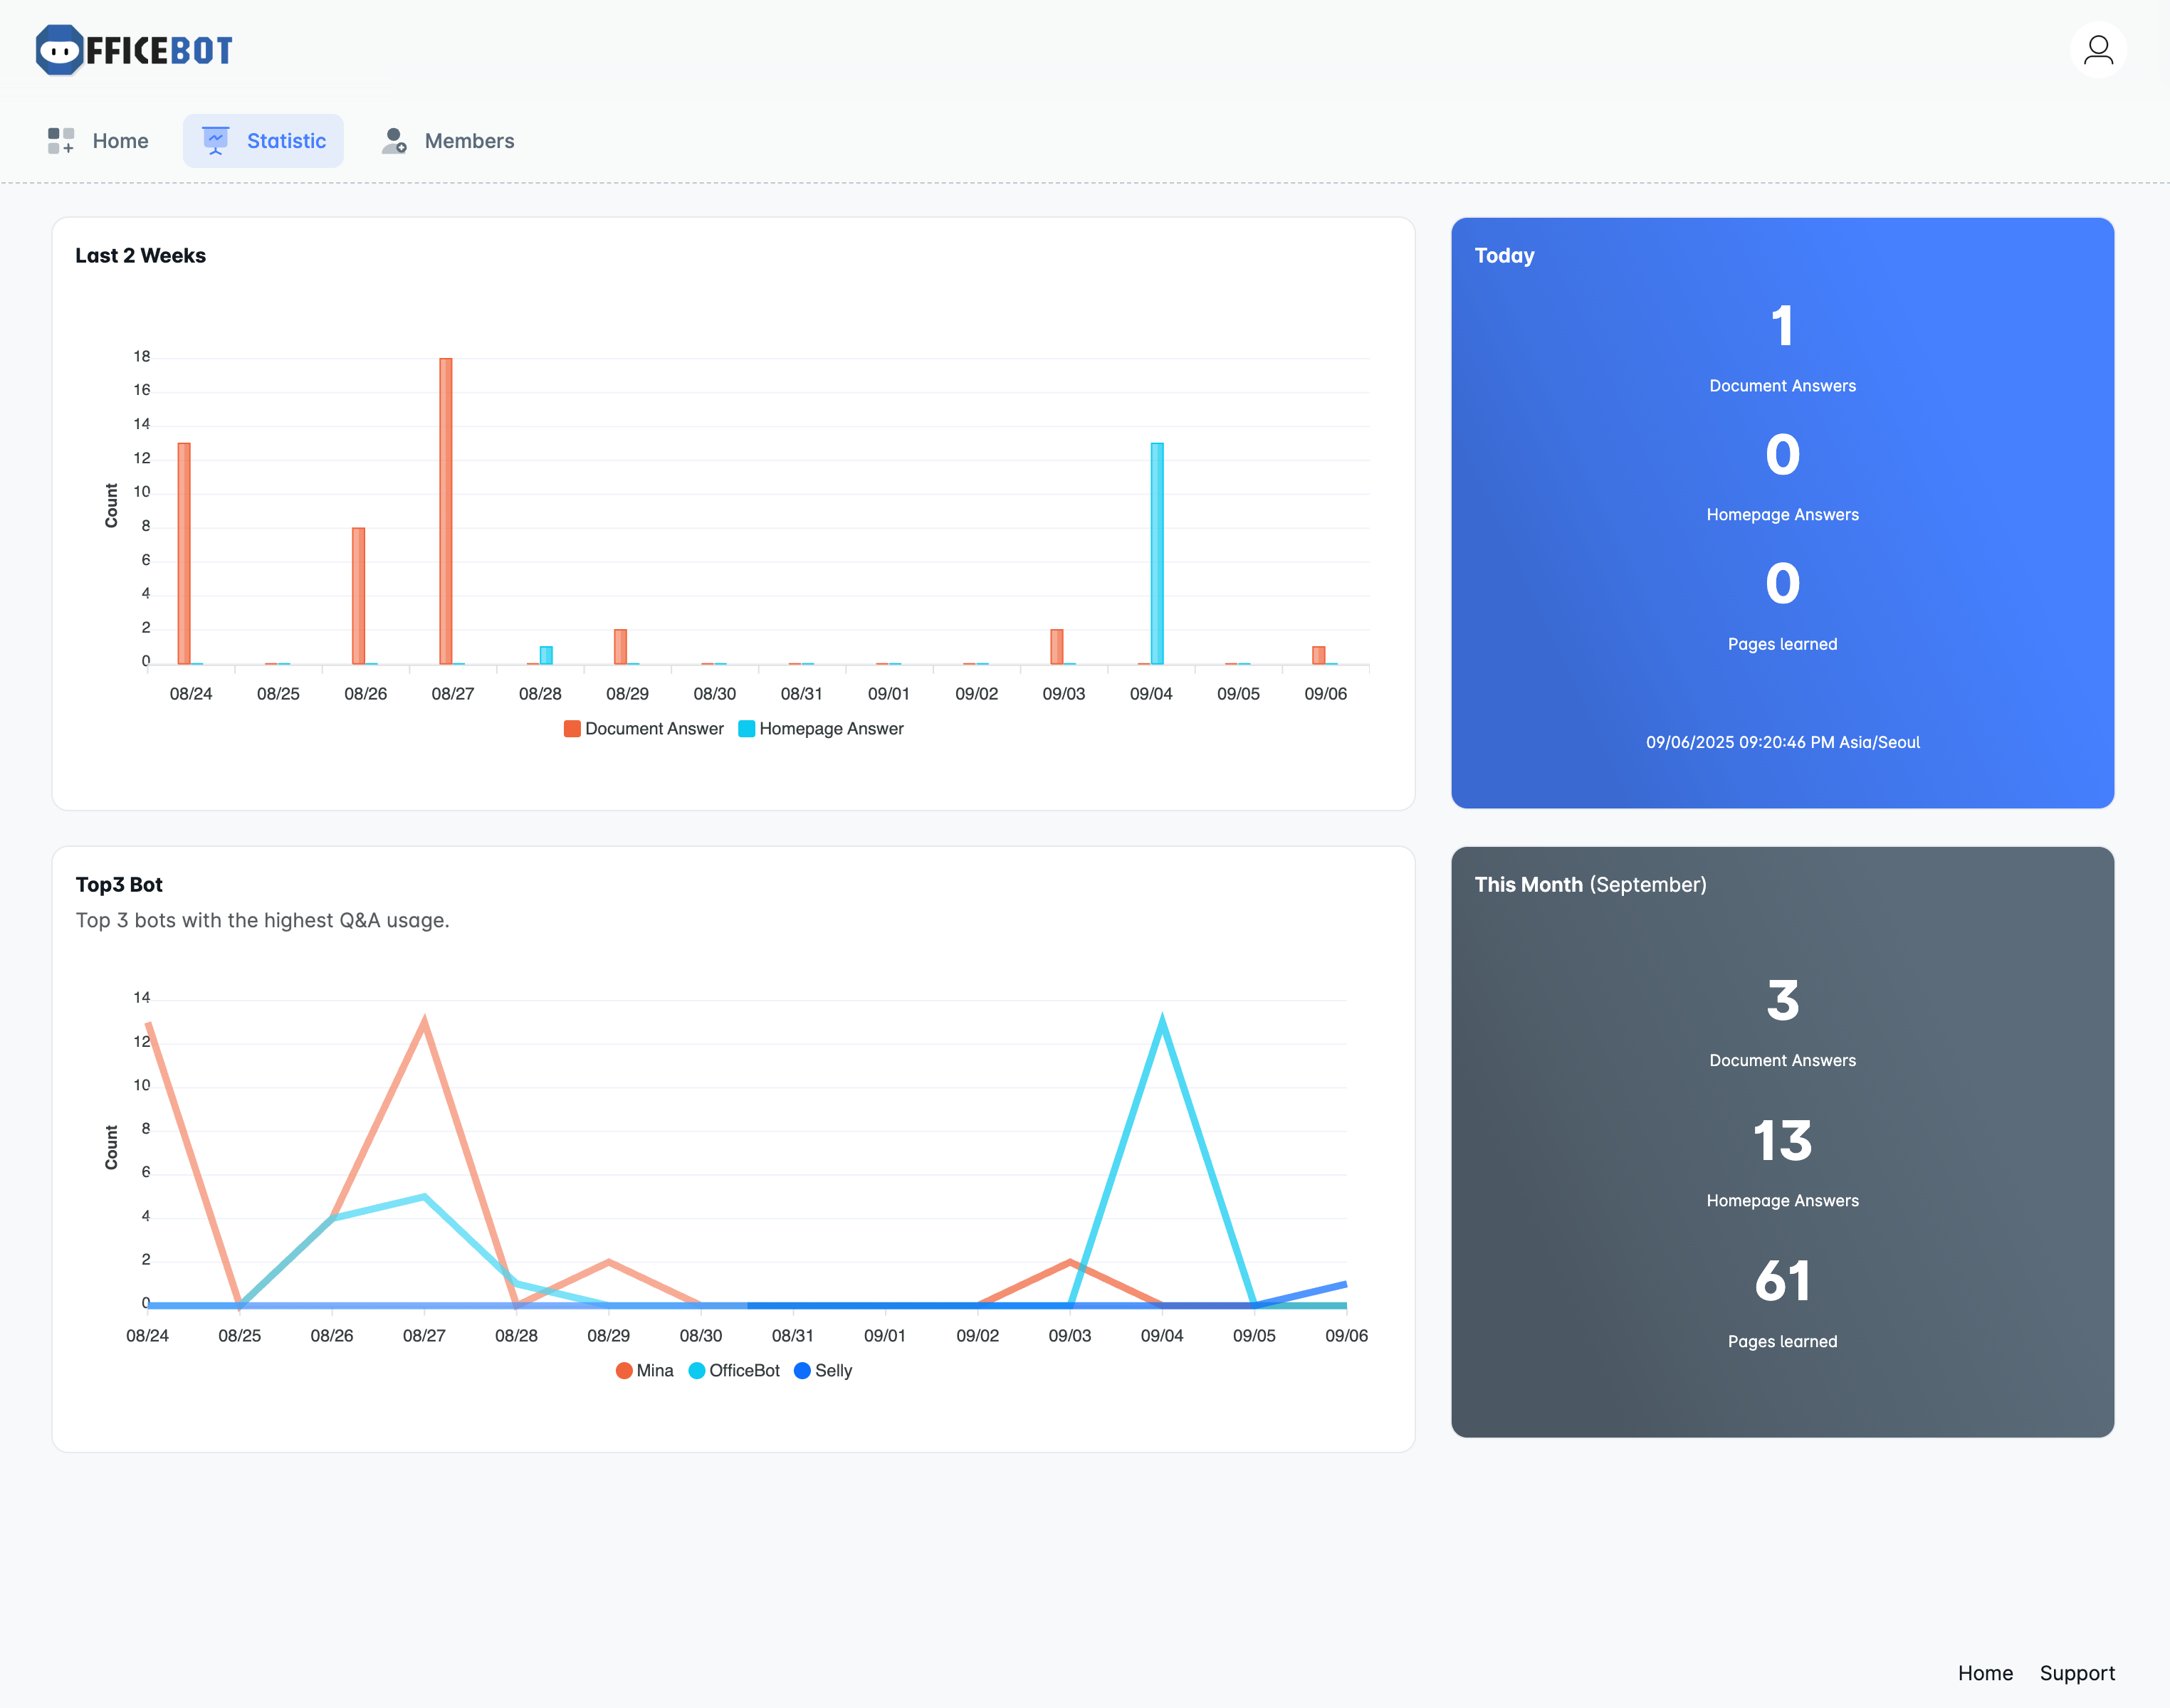Screen dimensions: 2170x1708
Task: Open the Home navigation tab
Action: (x=120, y=141)
